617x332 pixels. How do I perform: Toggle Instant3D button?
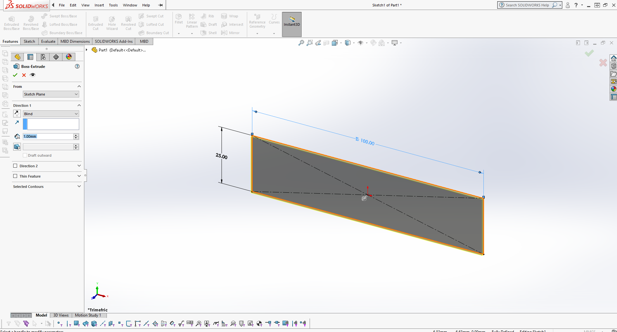pos(292,24)
